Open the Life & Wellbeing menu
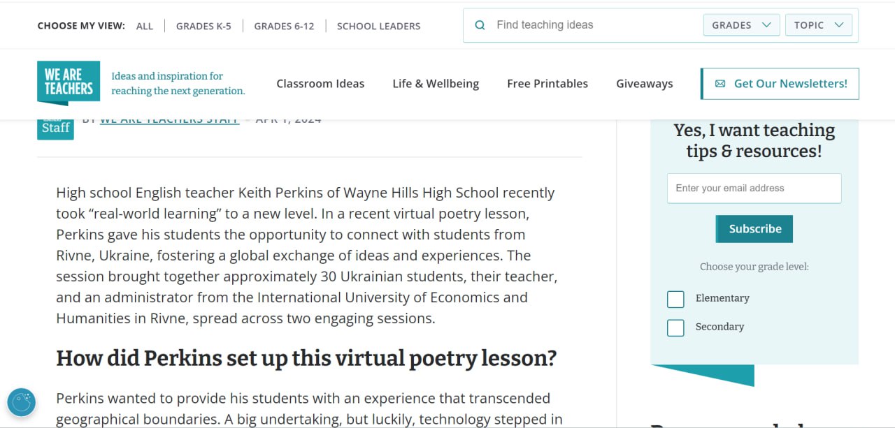The image size is (895, 428). click(x=436, y=84)
